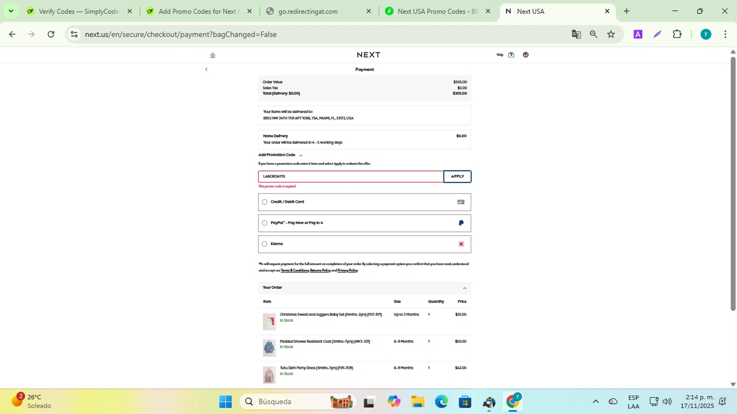Close the go.redirectingat.com tab
This screenshot has height=414, width=737.
coord(368,11)
